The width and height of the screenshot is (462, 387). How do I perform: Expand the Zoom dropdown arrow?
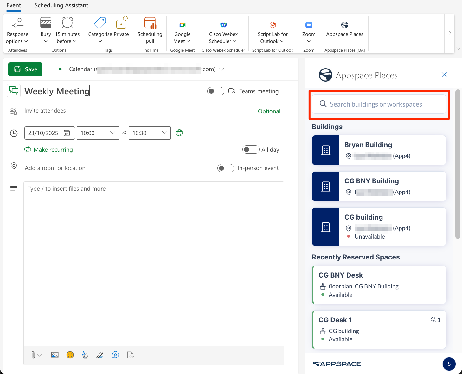click(x=309, y=41)
